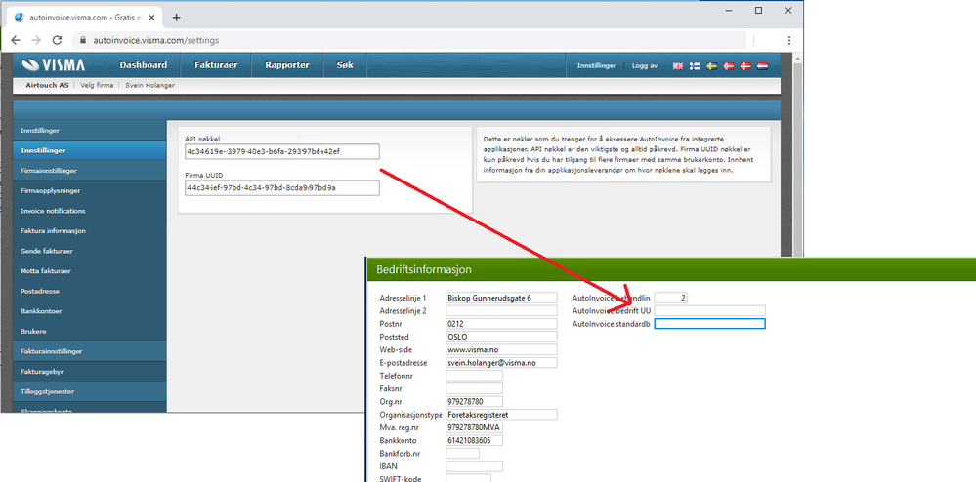Image resolution: width=976 pixels, height=482 pixels.
Task: Click the empty Bankforb.nr field
Action: click(462, 454)
